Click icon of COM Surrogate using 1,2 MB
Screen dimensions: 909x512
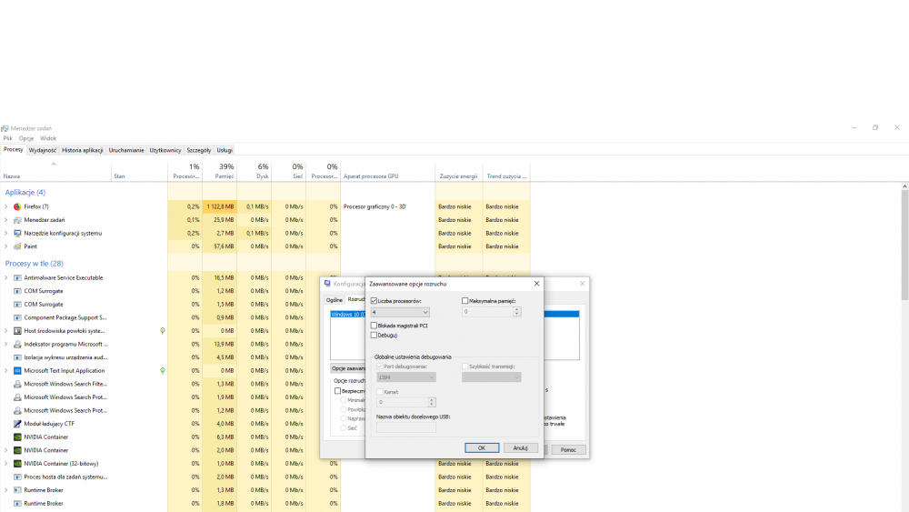coord(17,291)
